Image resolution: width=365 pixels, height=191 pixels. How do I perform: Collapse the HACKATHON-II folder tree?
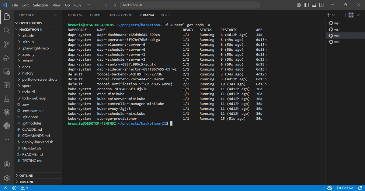[x=17, y=29]
